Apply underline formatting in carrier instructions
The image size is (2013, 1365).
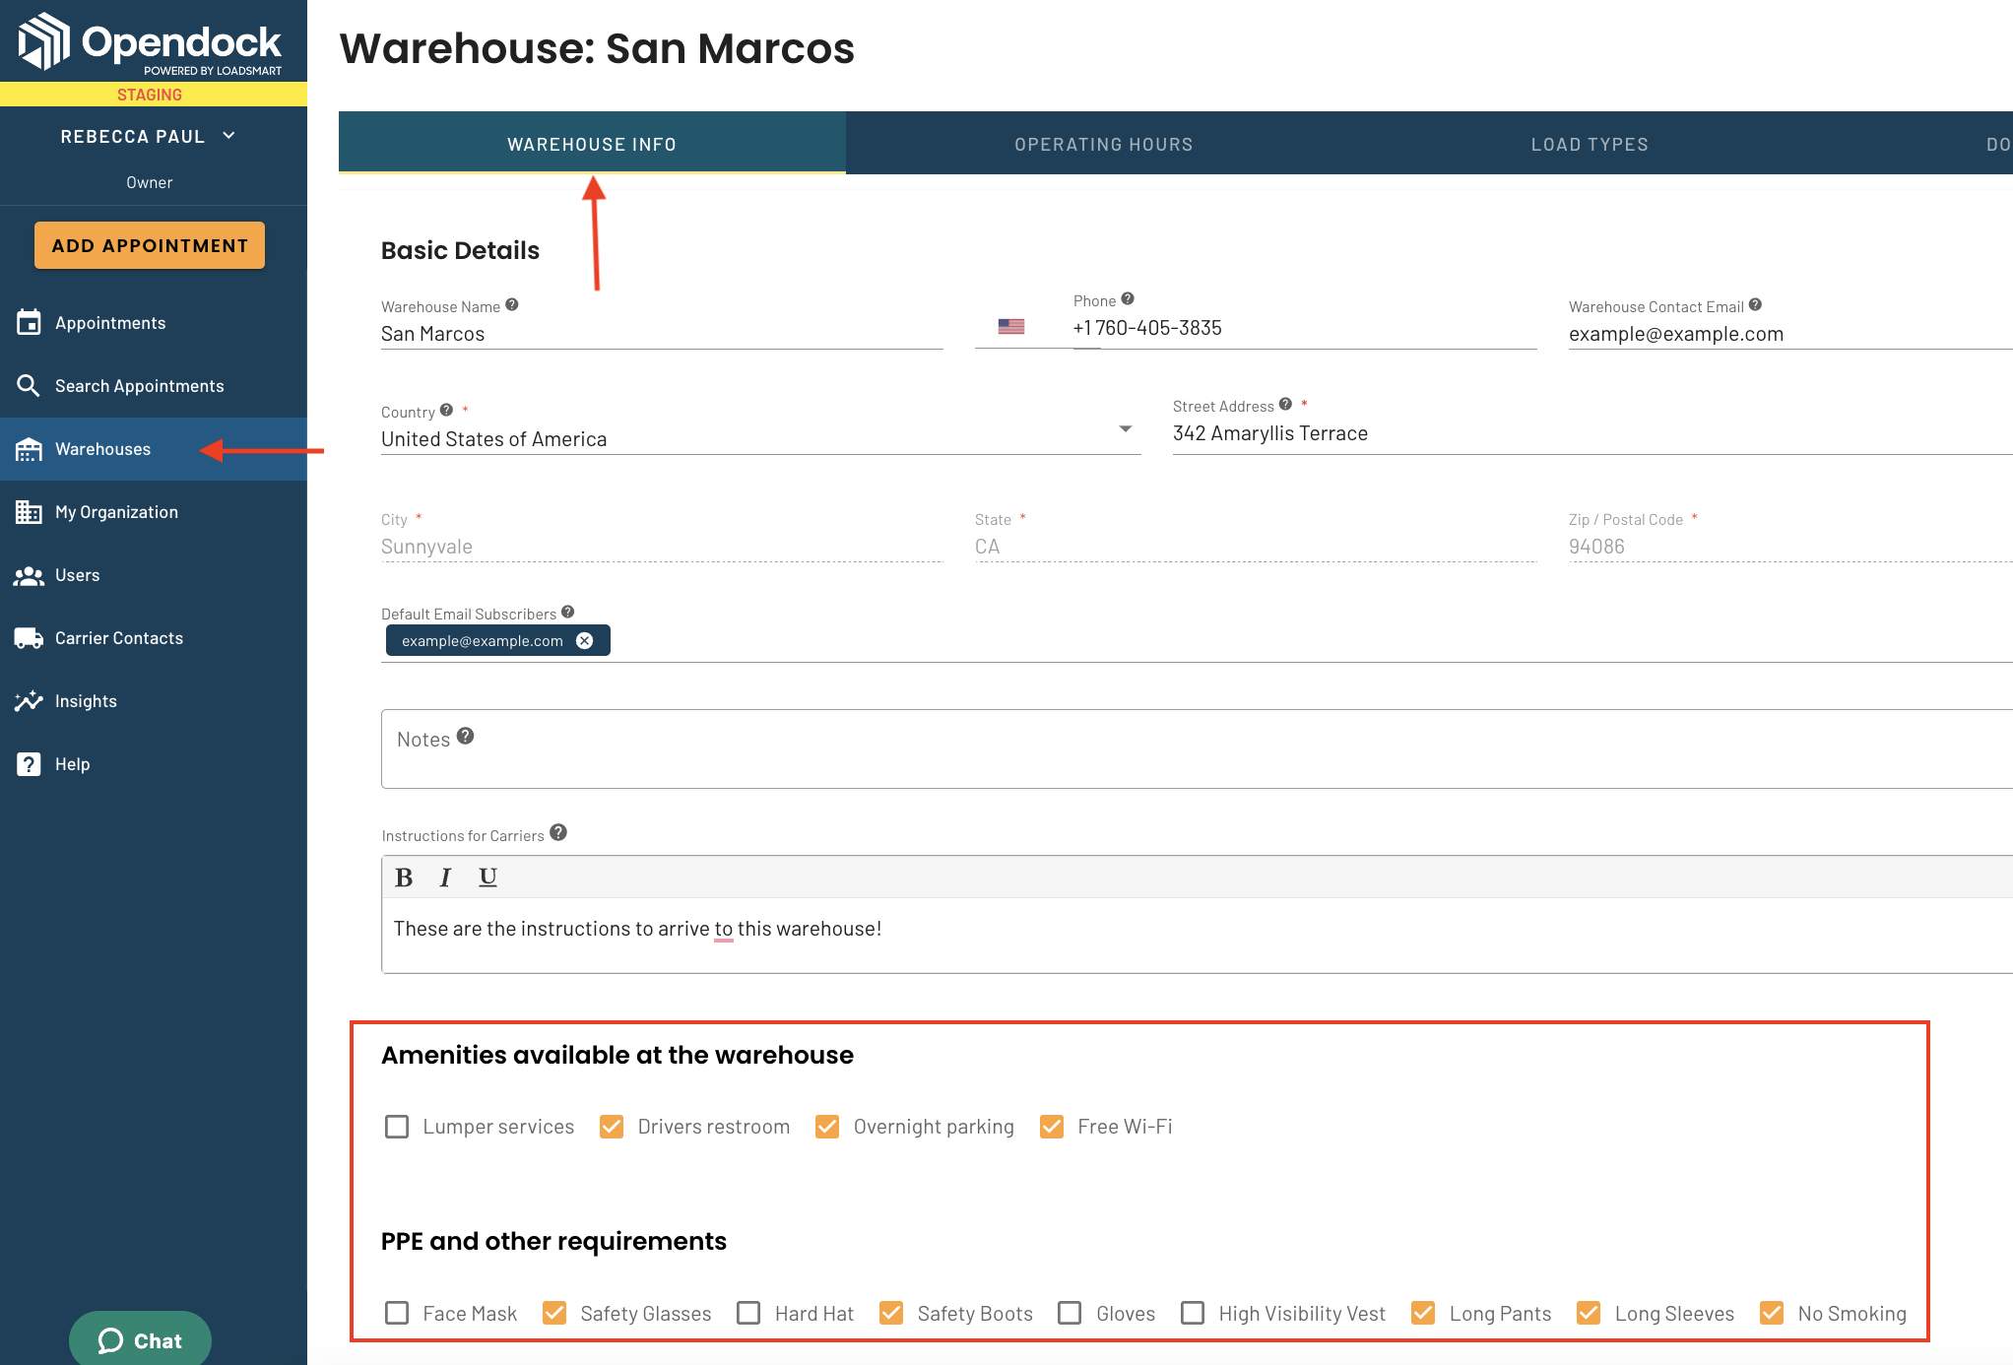(x=487, y=877)
